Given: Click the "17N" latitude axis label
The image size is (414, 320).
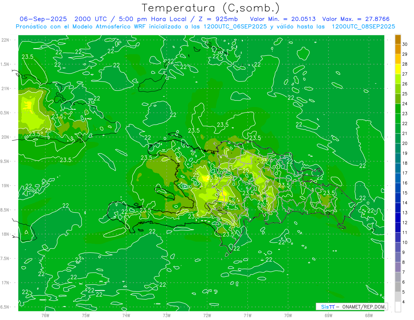Looking at the screenshot, I should pyautogui.click(x=5, y=283).
